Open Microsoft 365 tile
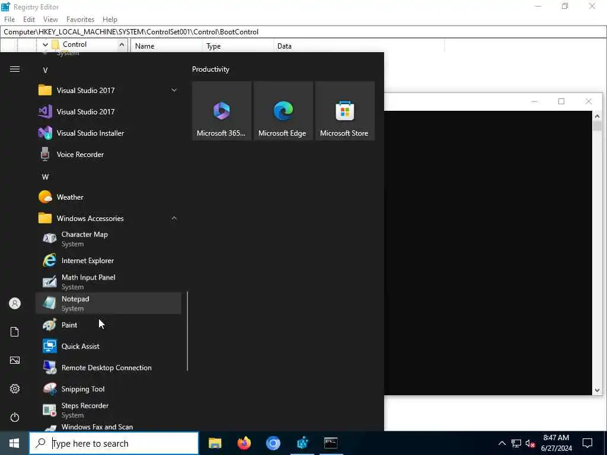 [x=222, y=111]
